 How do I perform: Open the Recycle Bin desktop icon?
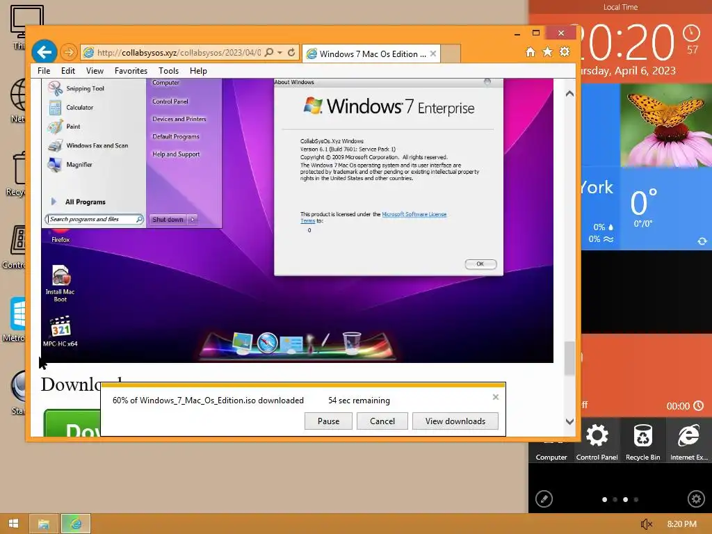16,174
